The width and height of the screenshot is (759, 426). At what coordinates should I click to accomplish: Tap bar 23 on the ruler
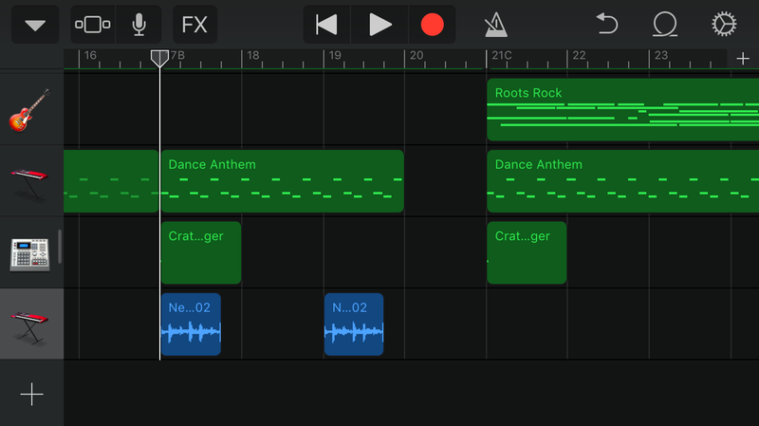[660, 56]
